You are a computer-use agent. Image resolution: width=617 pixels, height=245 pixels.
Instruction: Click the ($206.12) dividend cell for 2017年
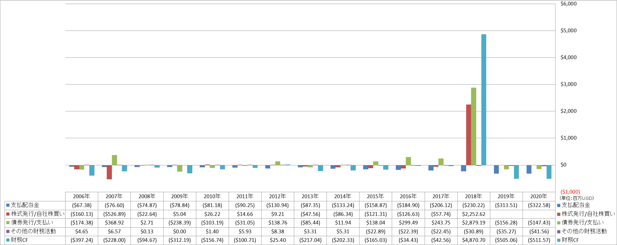(441, 205)
